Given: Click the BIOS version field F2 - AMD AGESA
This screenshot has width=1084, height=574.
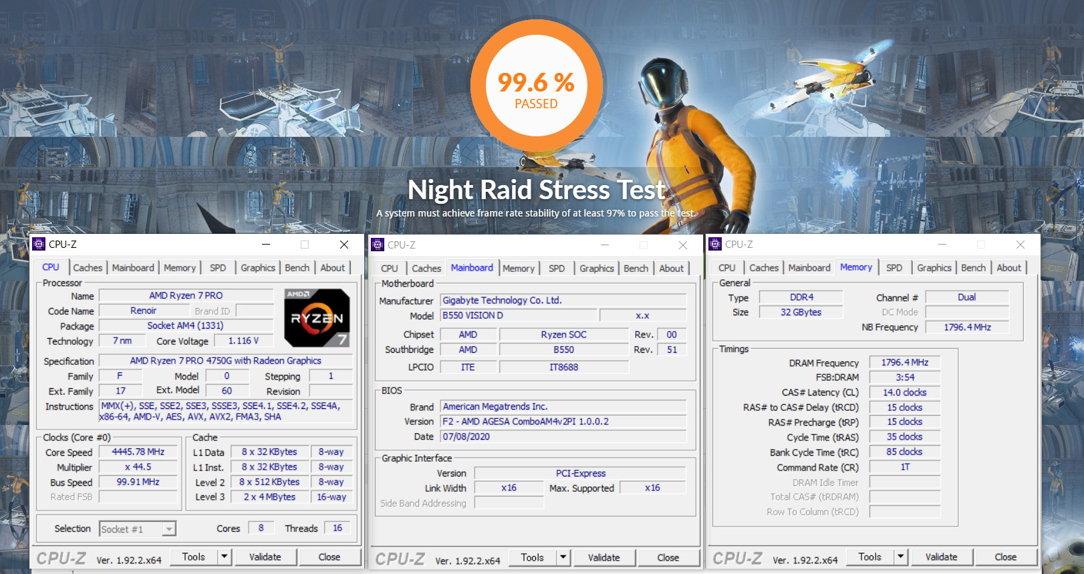Looking at the screenshot, I should point(563,422).
